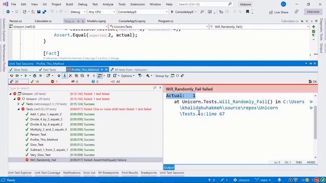Expand all test tree nodes
The image size is (326, 183).
[76, 76]
